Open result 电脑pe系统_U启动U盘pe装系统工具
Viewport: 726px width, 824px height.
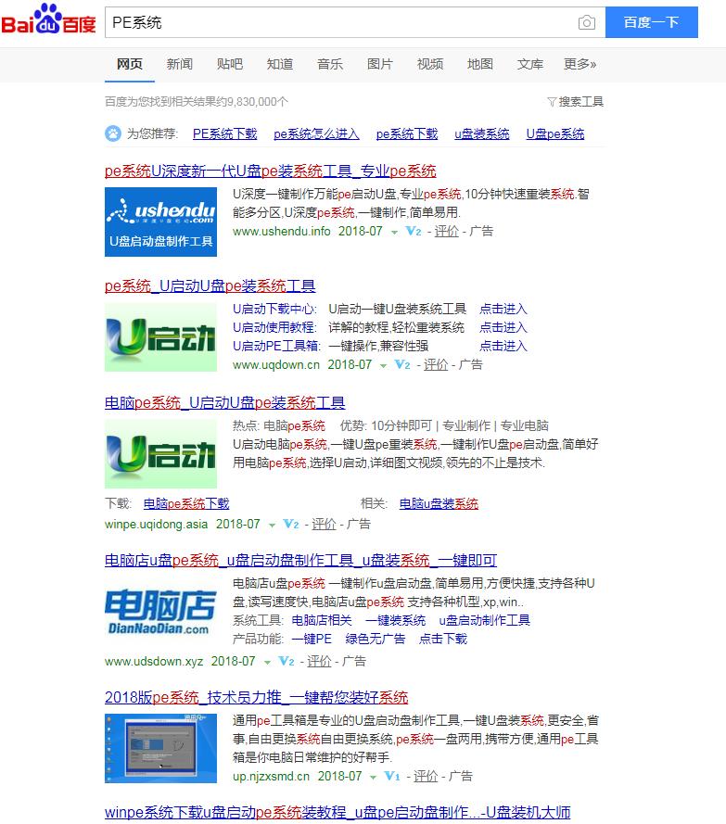[x=225, y=402]
